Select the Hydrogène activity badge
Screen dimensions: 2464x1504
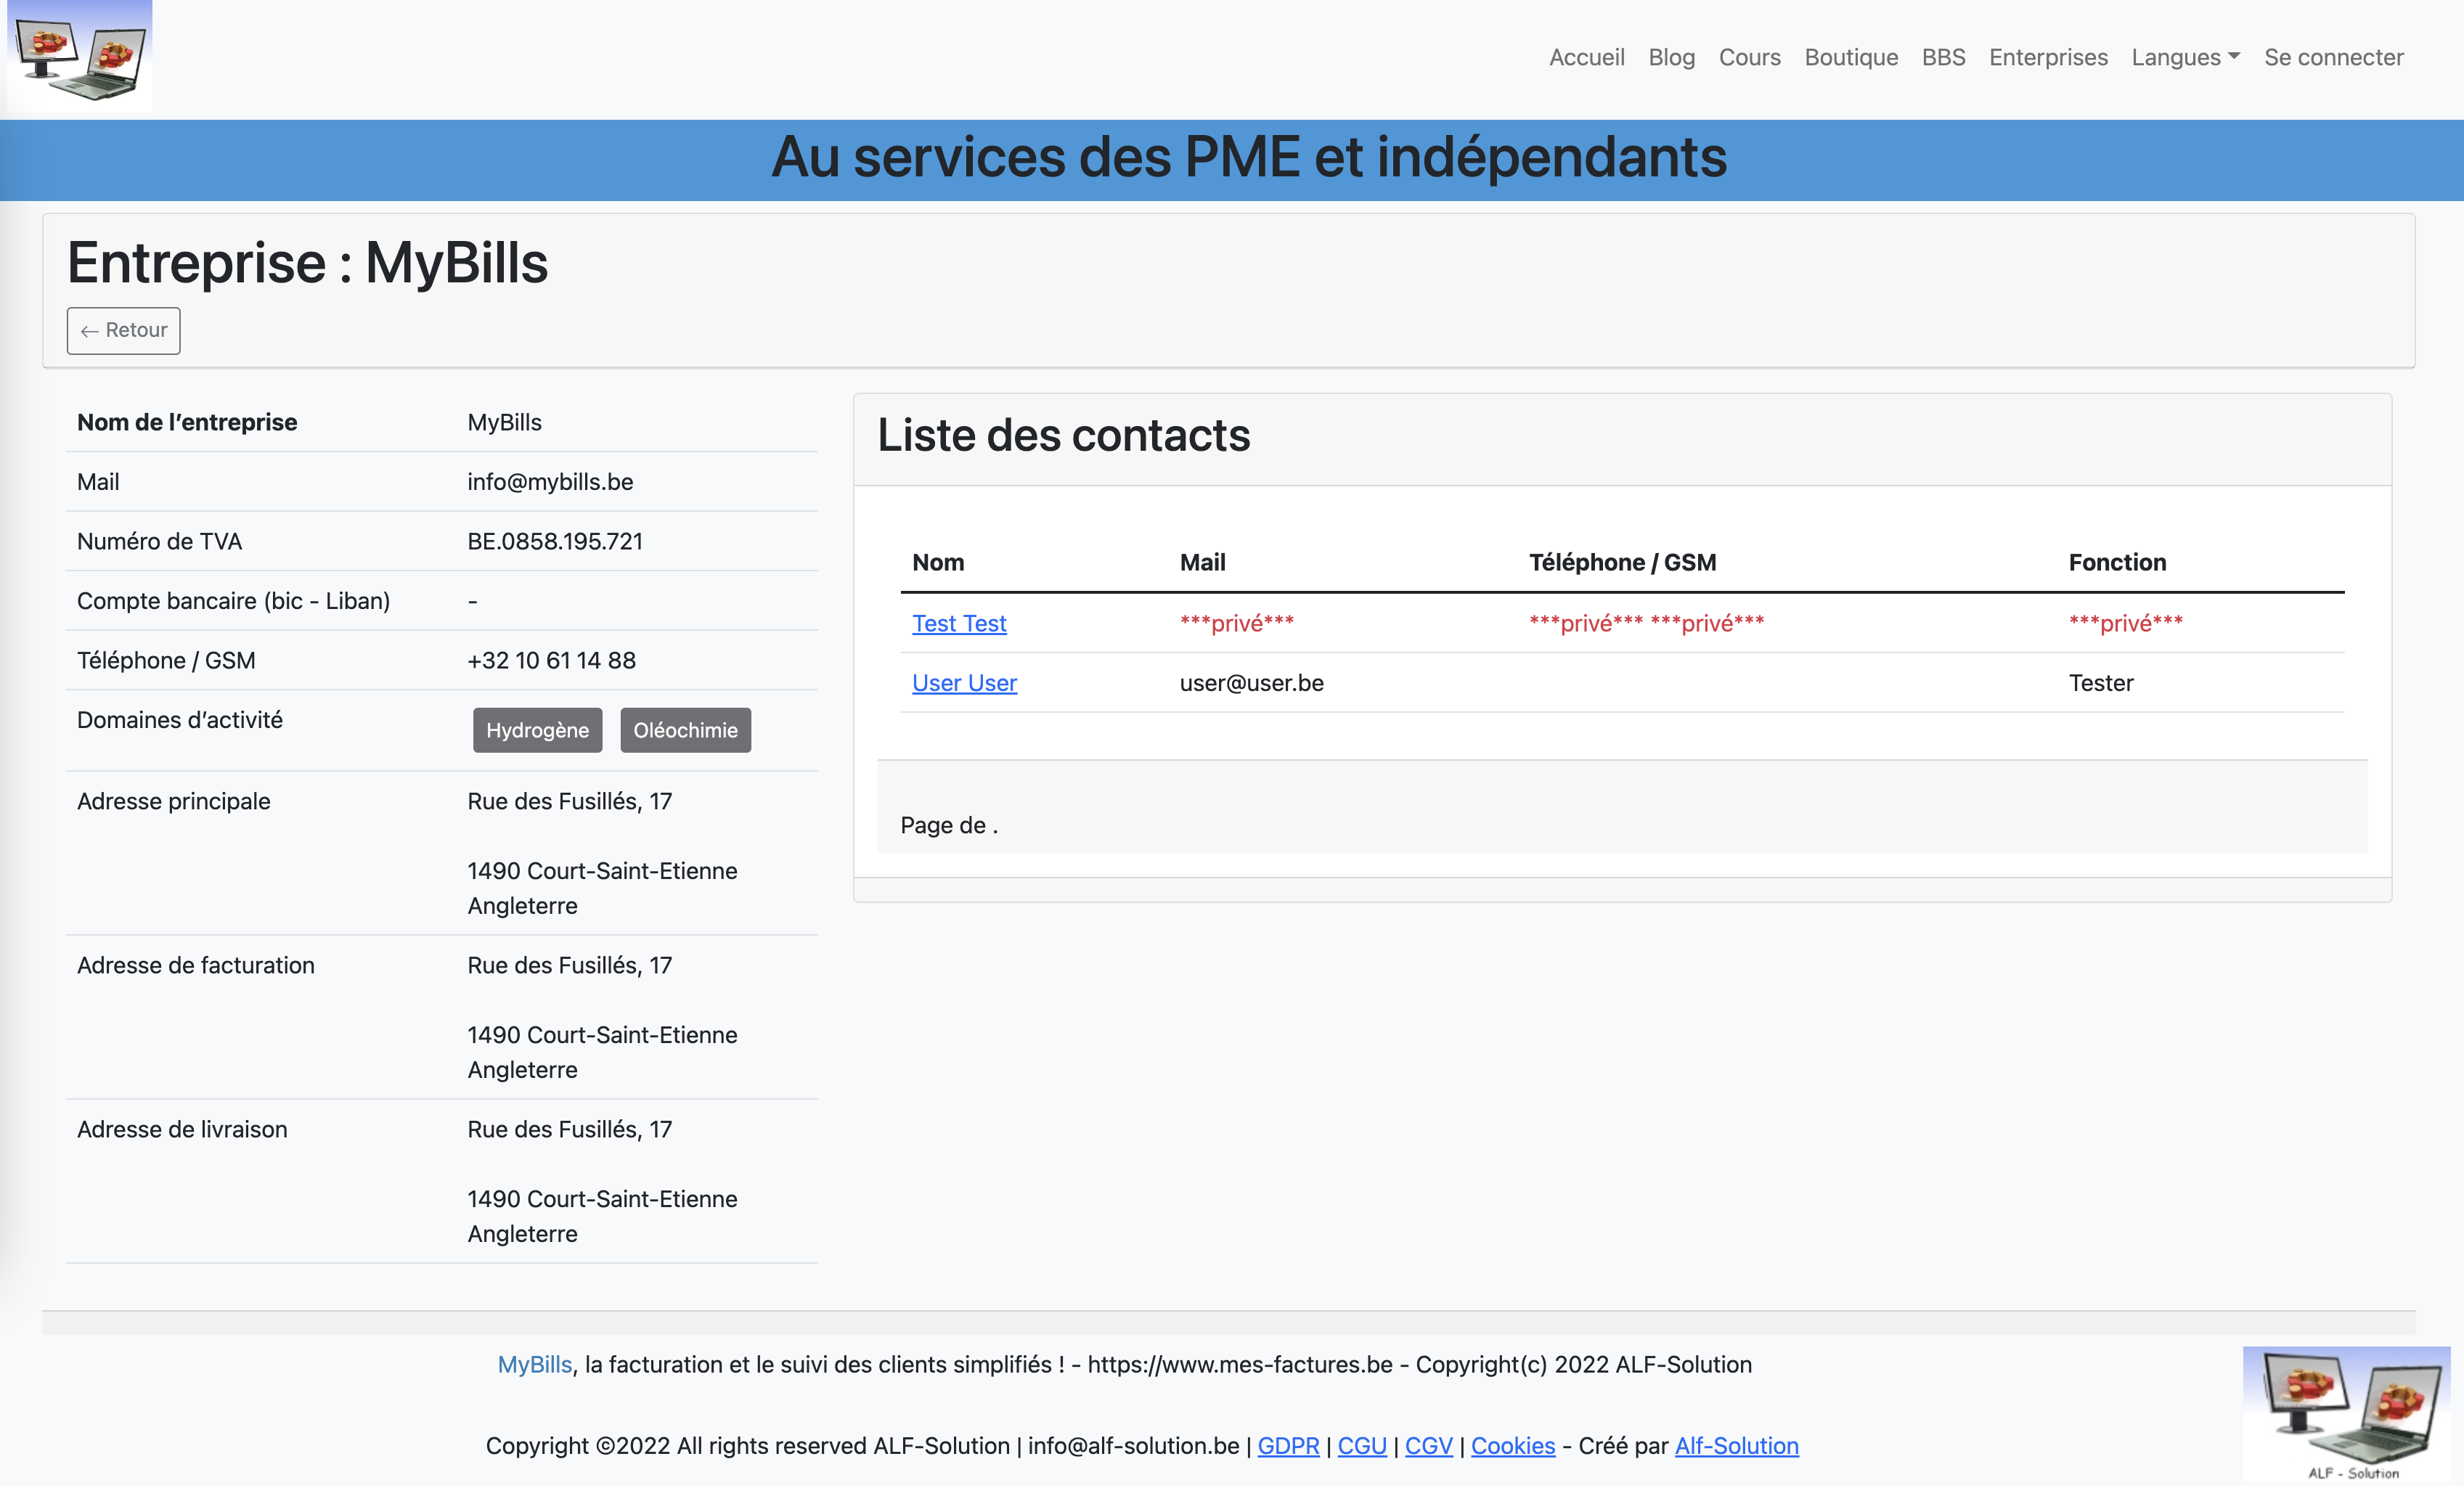[x=537, y=730]
